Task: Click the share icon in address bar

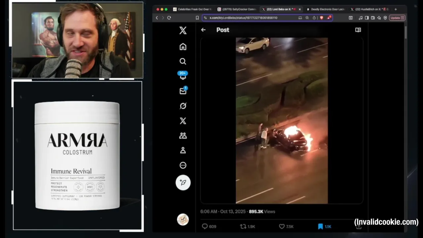Action: pyautogui.click(x=314, y=18)
